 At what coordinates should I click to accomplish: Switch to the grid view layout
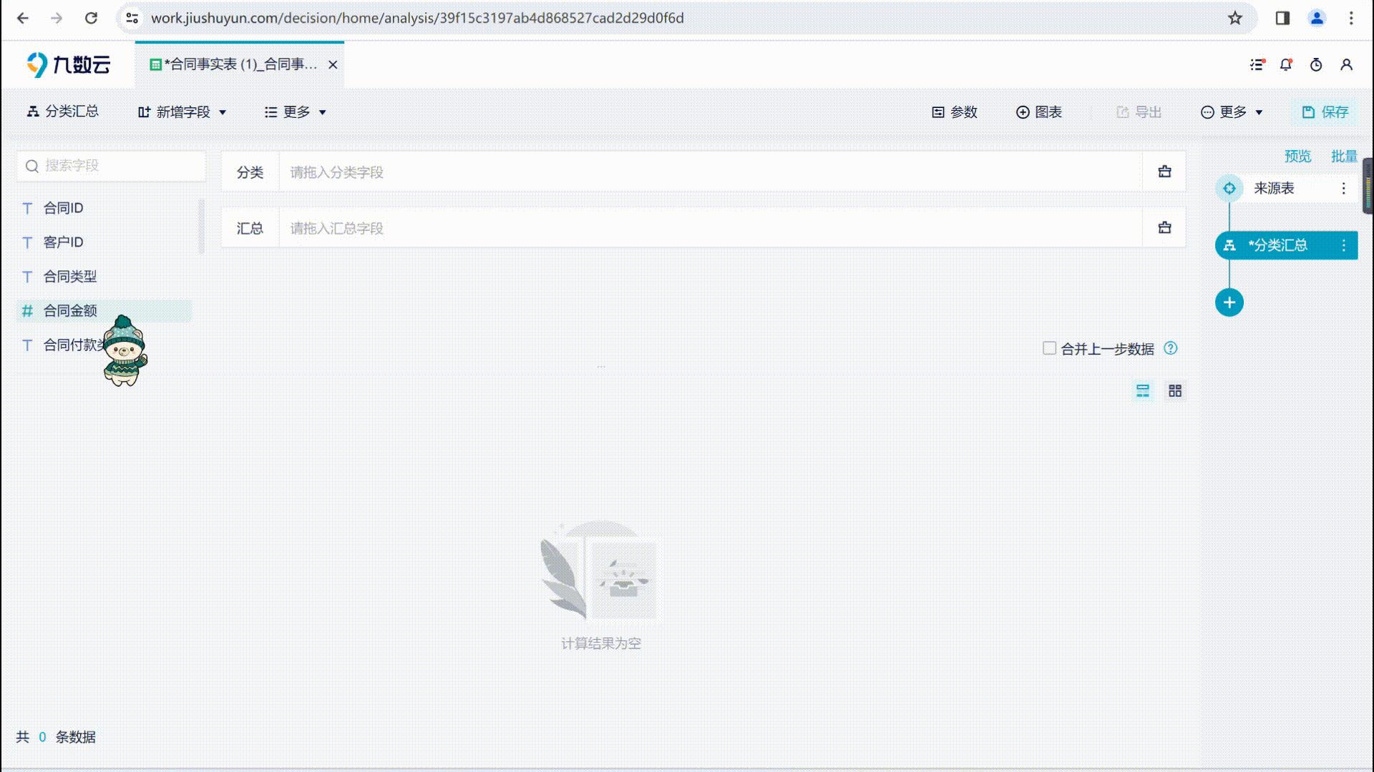[1175, 391]
